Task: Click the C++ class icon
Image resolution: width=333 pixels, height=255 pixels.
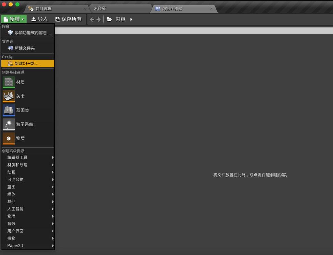Action: click(10, 63)
